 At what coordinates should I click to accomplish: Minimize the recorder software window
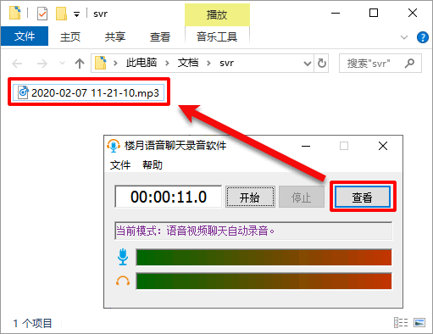[306, 146]
